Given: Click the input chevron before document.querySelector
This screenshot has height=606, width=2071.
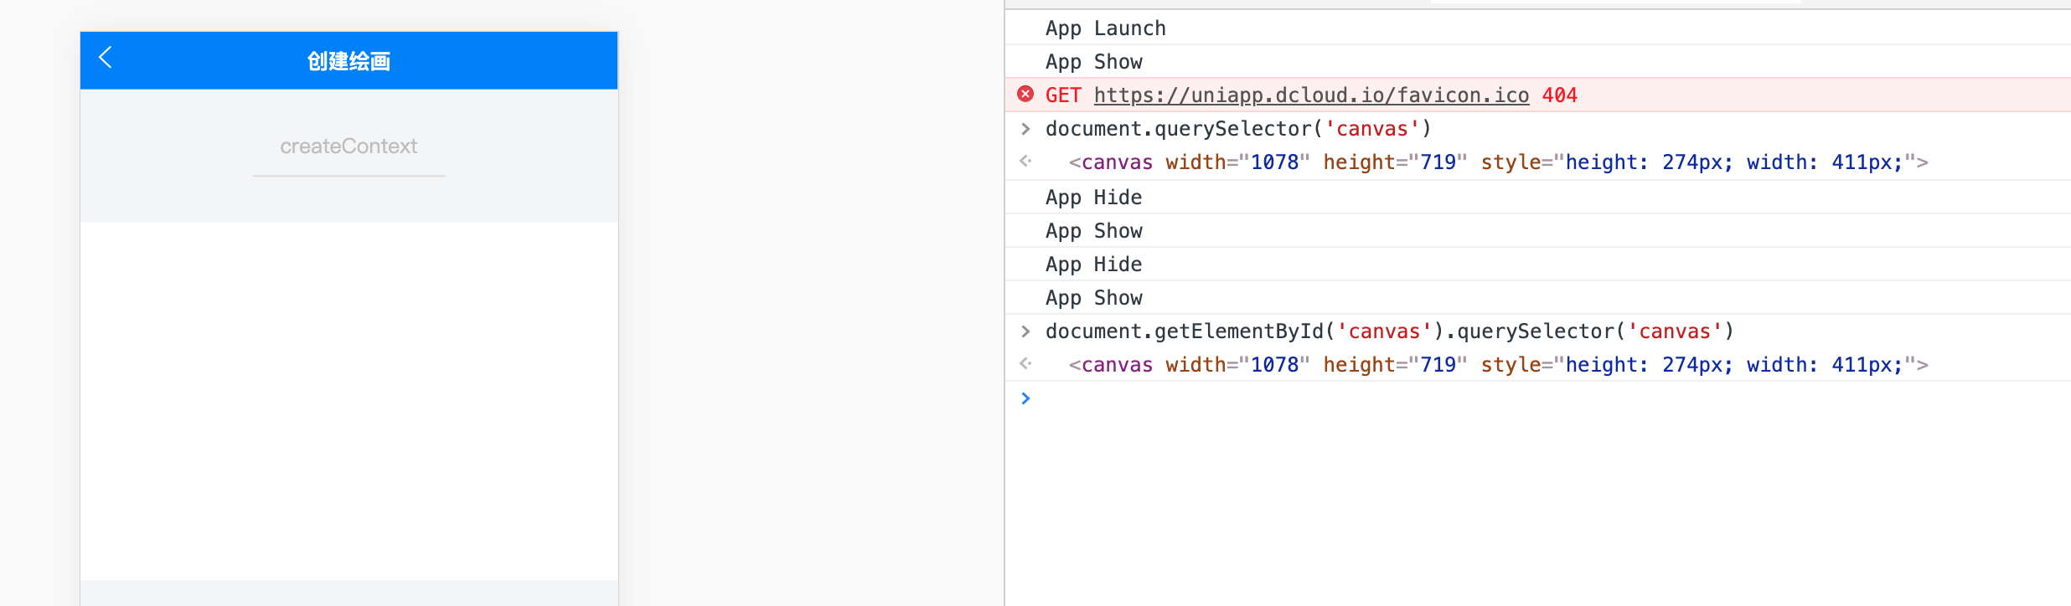Looking at the screenshot, I should (x=1025, y=129).
